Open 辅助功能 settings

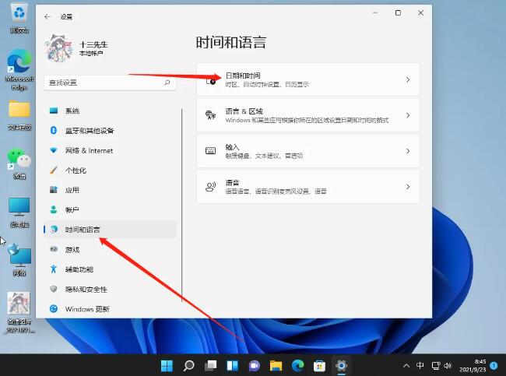110,269
